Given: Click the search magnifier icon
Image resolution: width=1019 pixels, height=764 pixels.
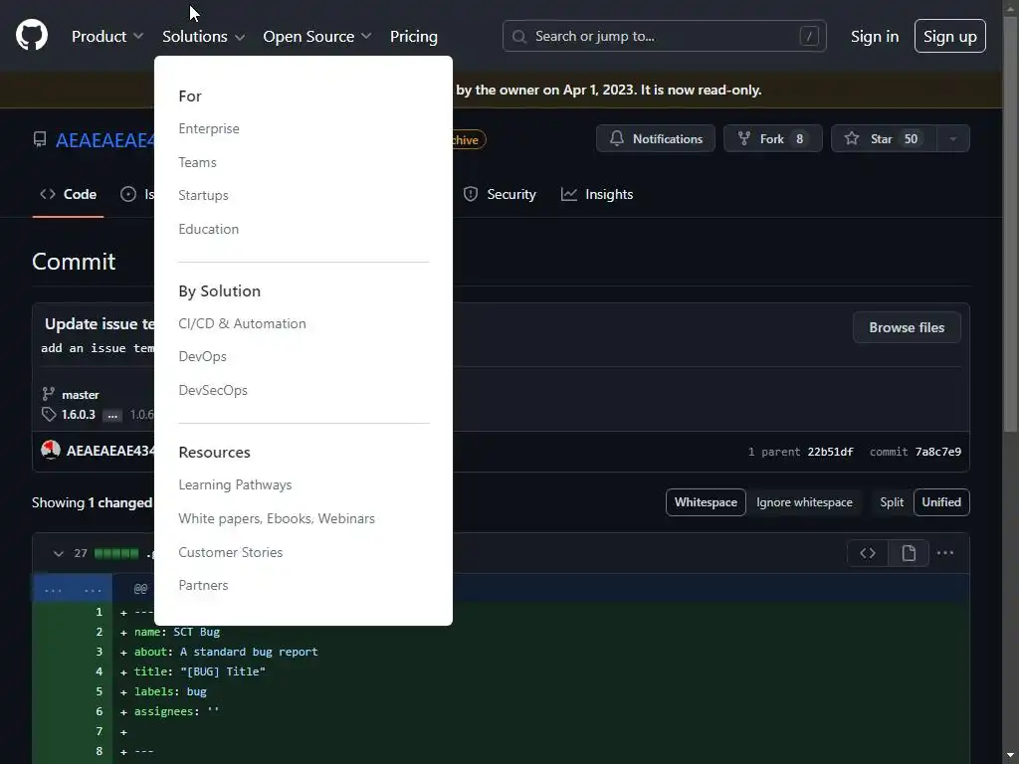Looking at the screenshot, I should tap(518, 37).
